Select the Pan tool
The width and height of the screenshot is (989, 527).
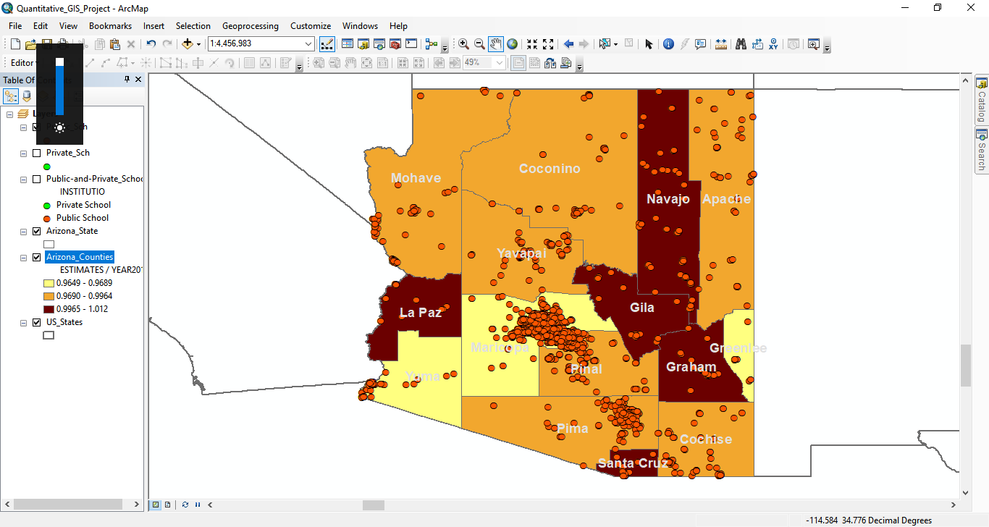pos(495,43)
